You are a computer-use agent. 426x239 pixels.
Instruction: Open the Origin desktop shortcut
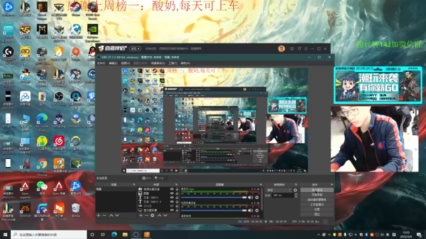coord(76,54)
